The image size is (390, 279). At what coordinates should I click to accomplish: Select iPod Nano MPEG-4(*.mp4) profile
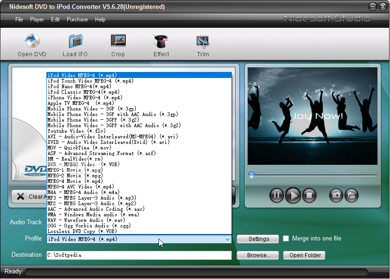tap(139, 86)
